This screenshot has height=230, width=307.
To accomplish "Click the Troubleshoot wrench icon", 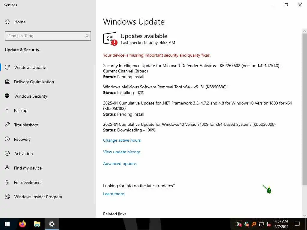I will point(7,125).
